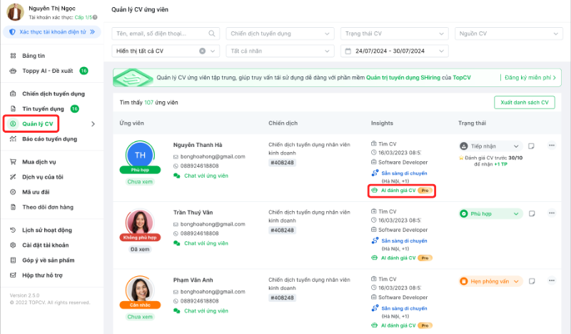Open Phù hợp status dropdown
Image resolution: width=571 pixels, height=334 pixels.
(490, 214)
